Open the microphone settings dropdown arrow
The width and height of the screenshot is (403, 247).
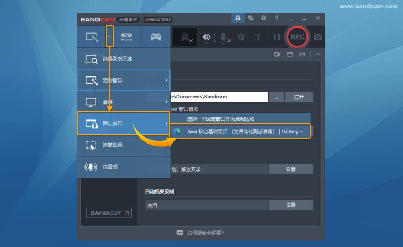[224, 43]
